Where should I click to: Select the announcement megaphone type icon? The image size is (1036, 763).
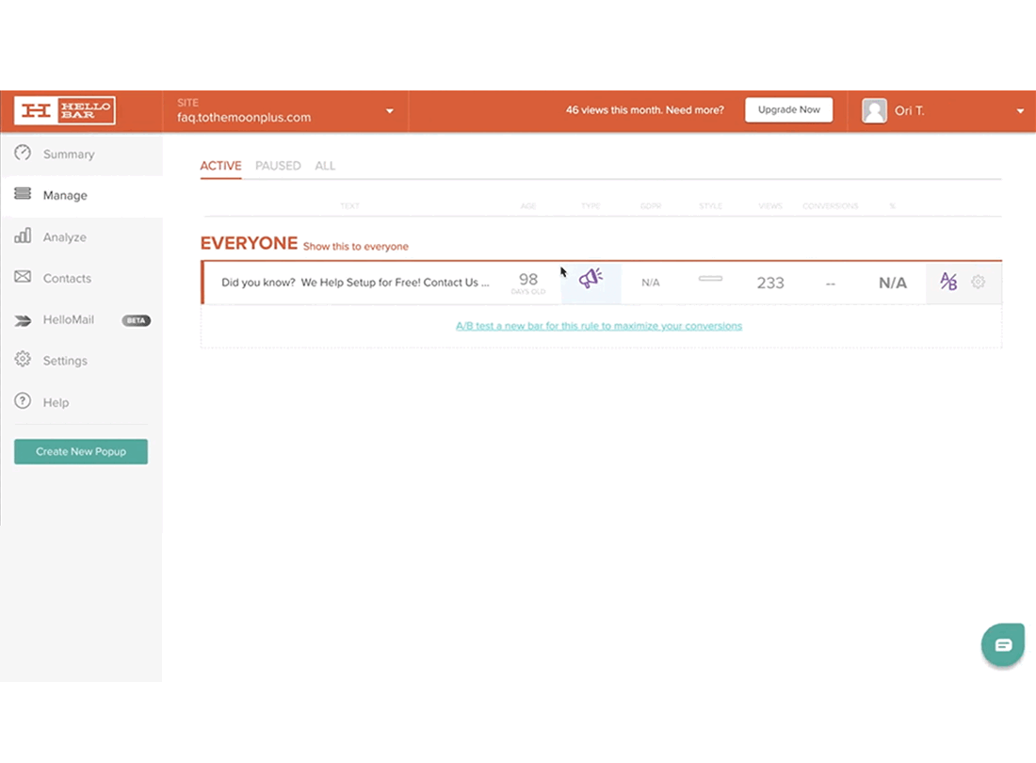591,279
